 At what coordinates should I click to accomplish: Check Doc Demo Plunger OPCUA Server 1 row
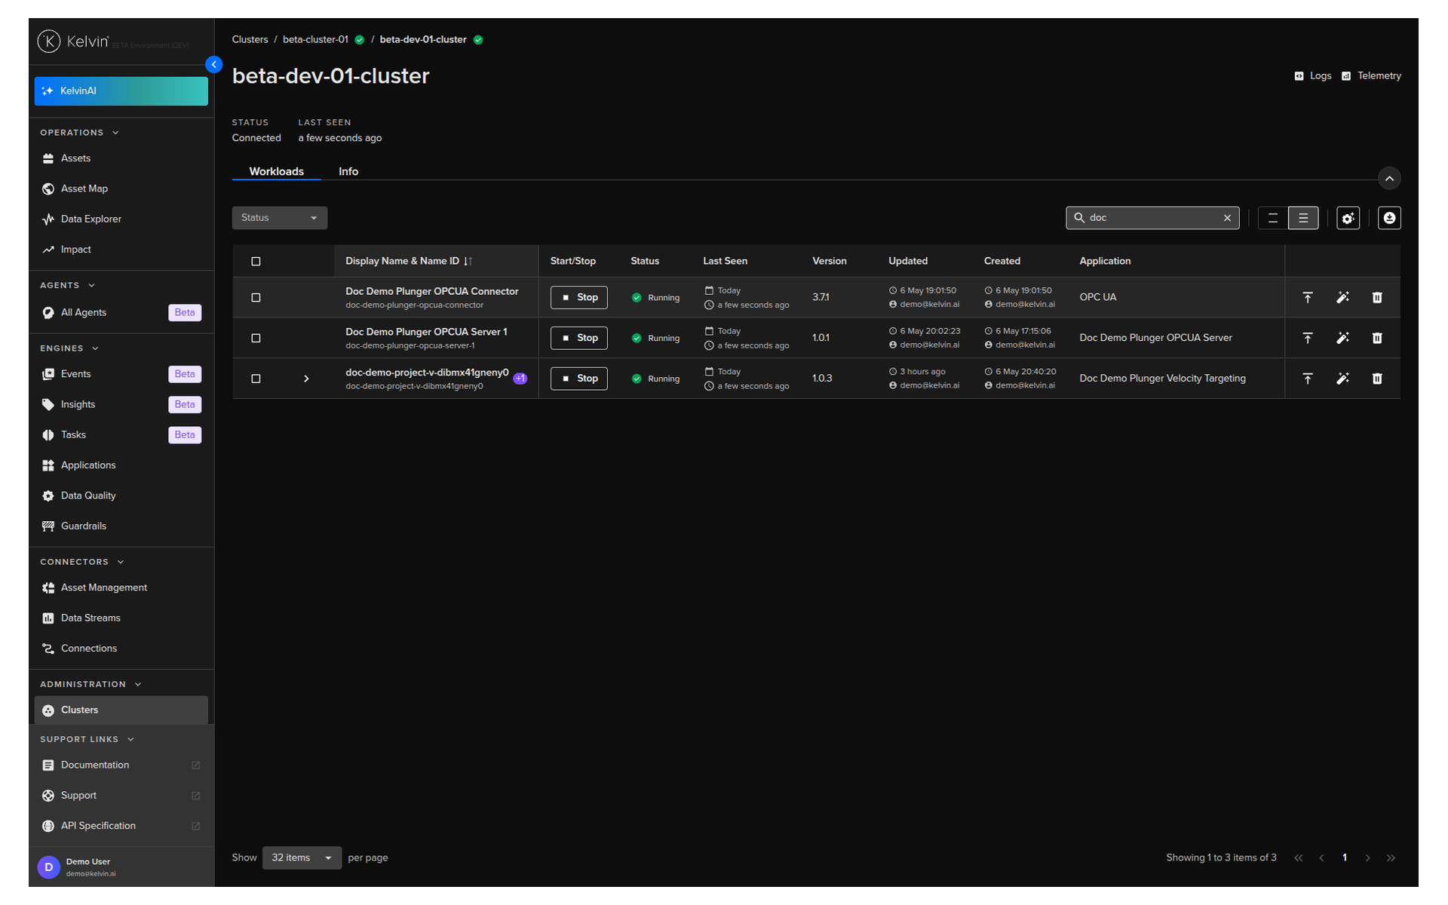pos(256,339)
